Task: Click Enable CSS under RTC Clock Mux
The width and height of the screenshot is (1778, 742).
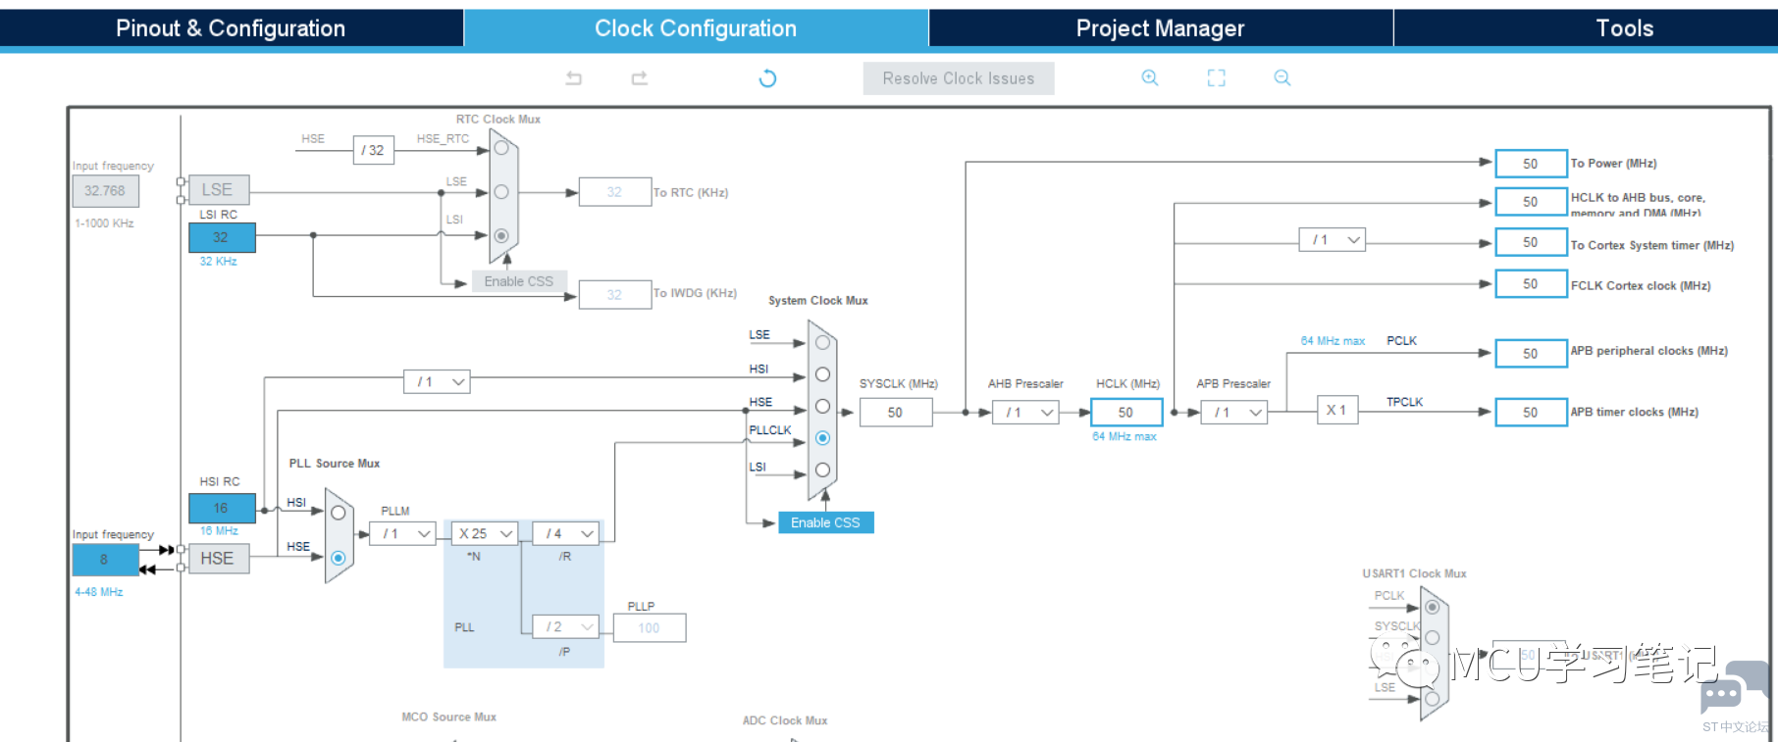Action: pyautogui.click(x=519, y=281)
